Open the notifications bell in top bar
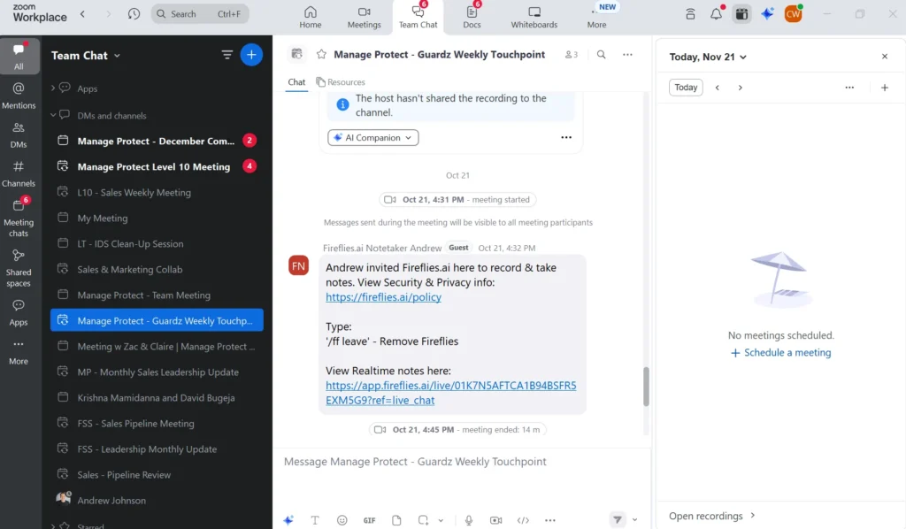 pyautogui.click(x=716, y=14)
